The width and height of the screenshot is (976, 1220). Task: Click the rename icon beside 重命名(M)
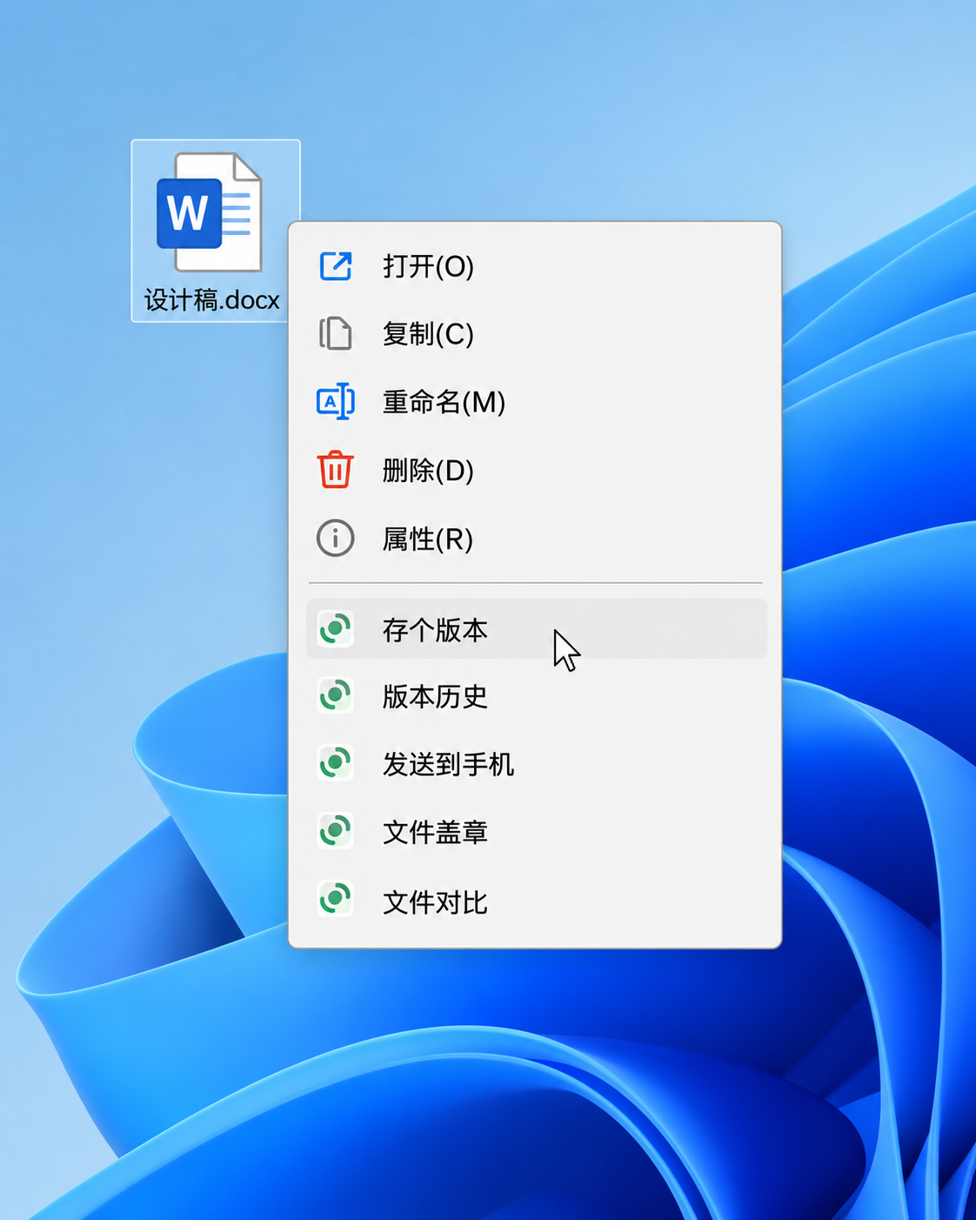(x=336, y=402)
